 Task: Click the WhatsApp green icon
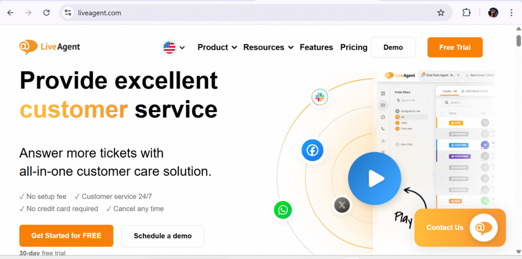coord(283,210)
